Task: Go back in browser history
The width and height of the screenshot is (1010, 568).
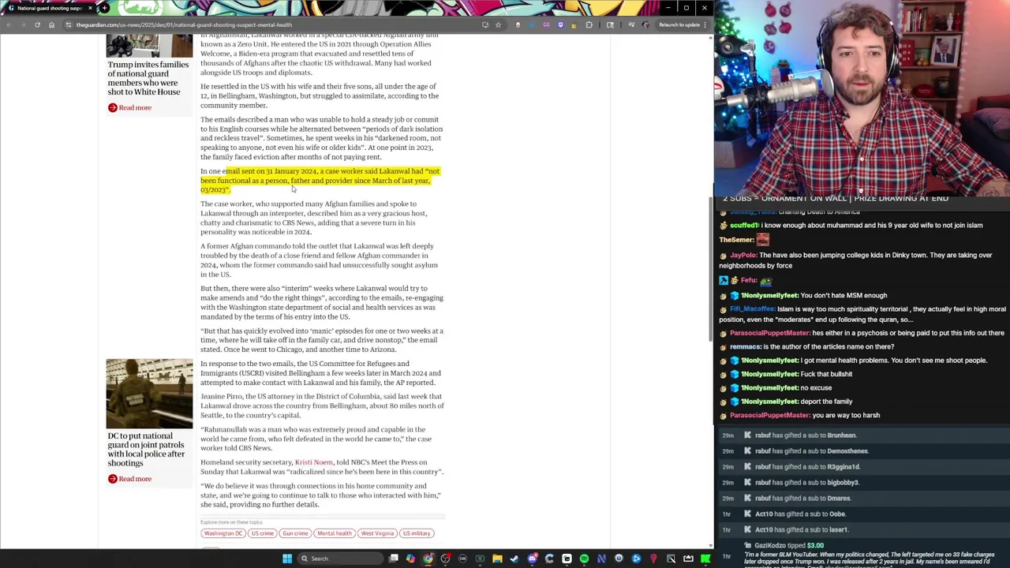Action: click(x=9, y=24)
